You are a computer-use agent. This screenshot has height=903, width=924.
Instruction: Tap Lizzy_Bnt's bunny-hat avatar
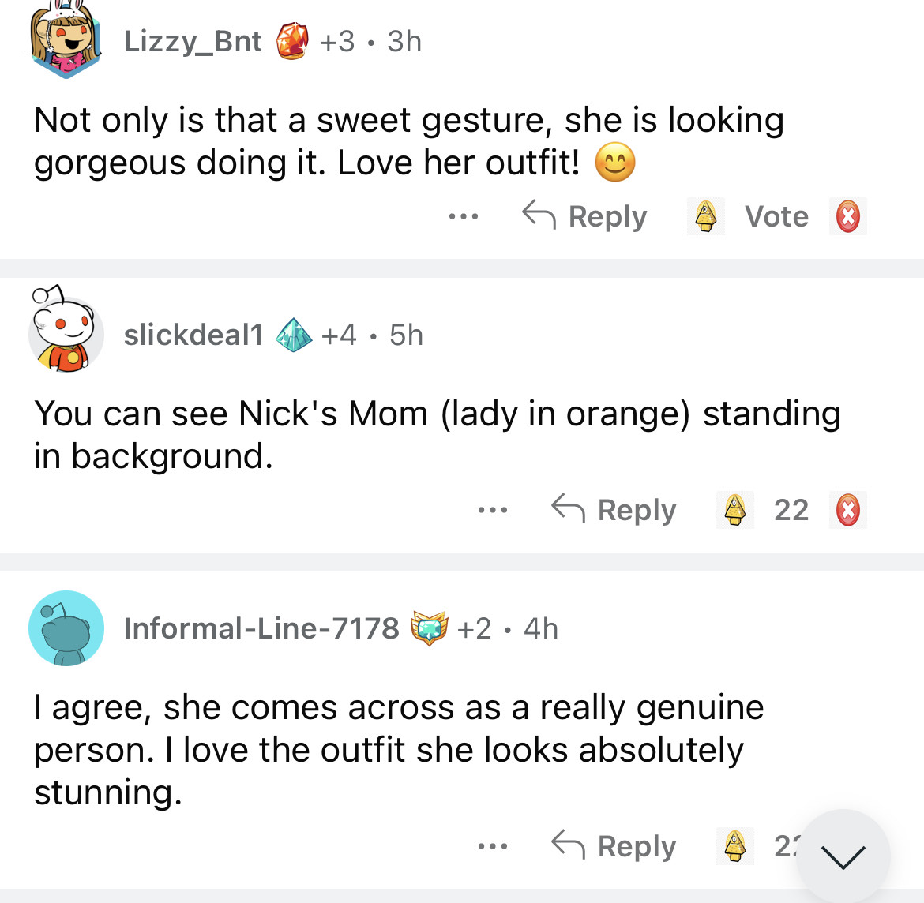pyautogui.click(x=66, y=41)
